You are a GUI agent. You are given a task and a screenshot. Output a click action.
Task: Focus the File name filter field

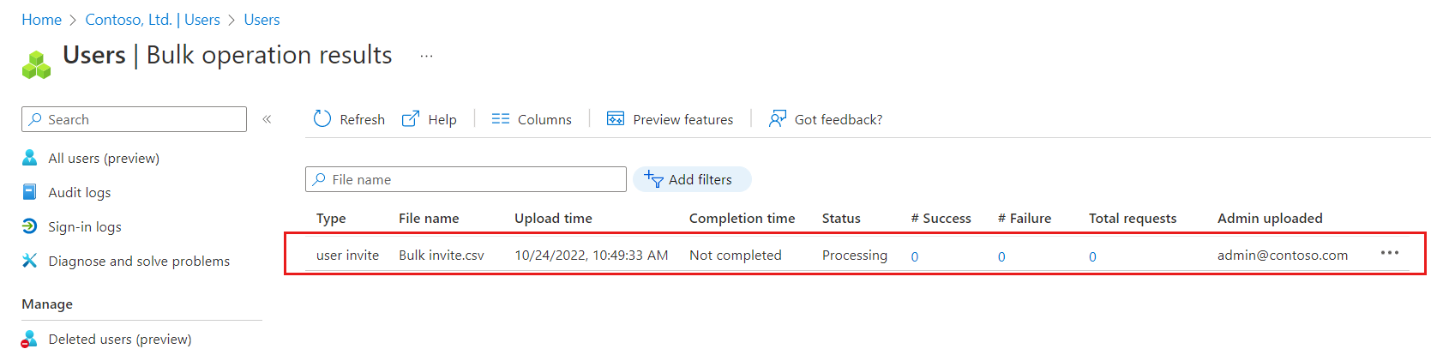[x=466, y=179]
